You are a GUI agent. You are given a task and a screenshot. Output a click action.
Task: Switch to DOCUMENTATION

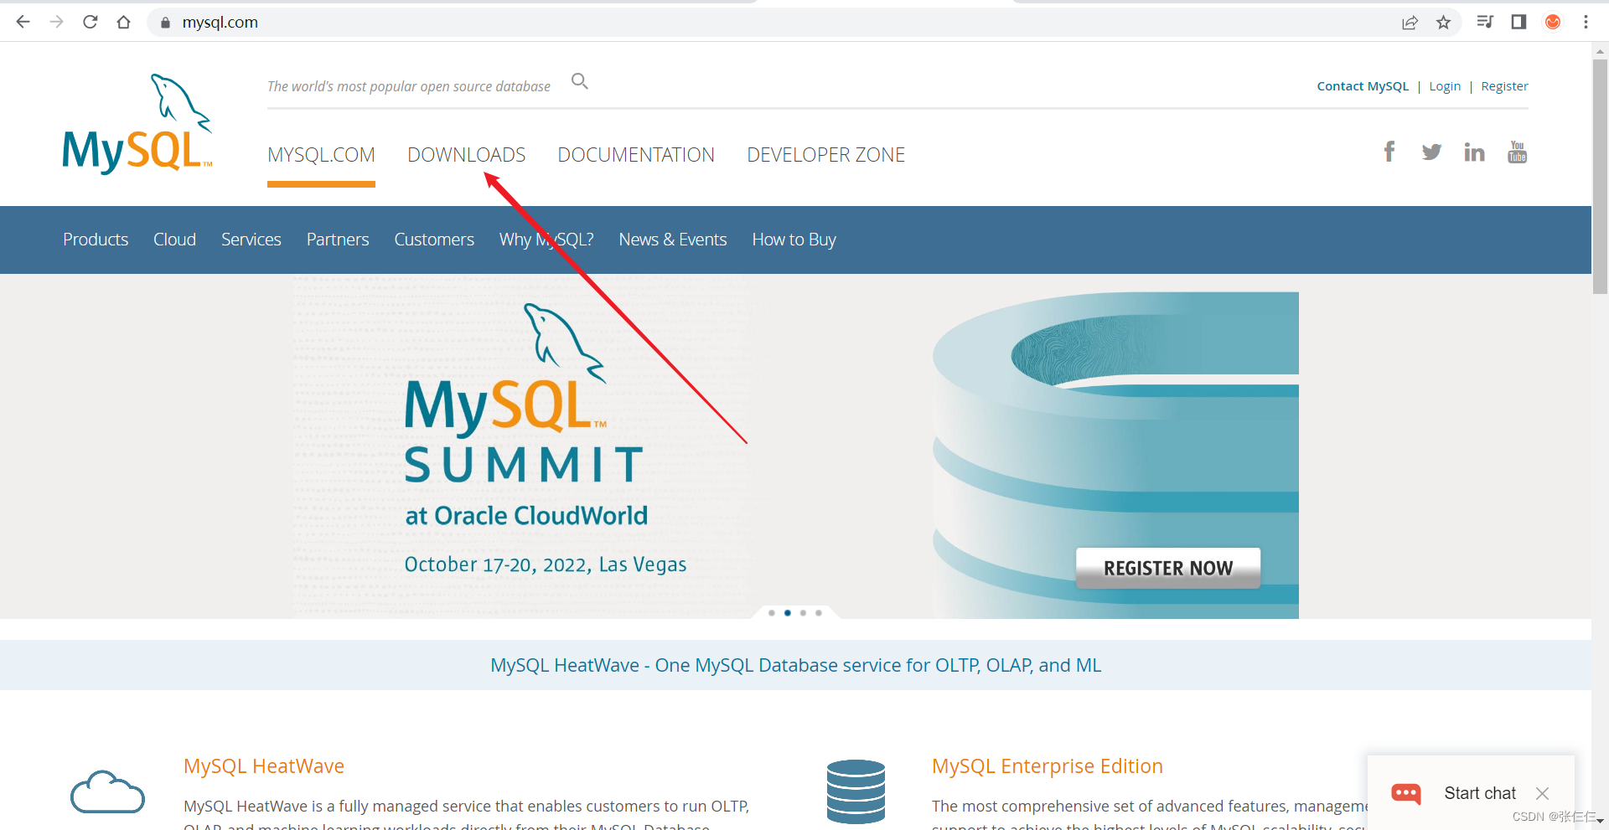click(x=636, y=154)
